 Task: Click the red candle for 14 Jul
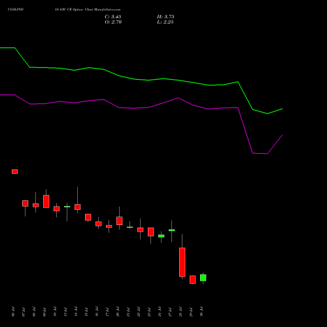78,207
